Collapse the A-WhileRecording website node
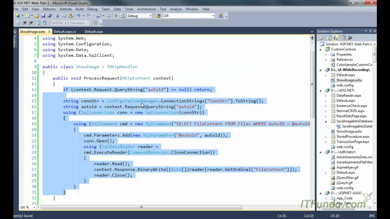Screen dimensions: 390x219 tap(320, 70)
